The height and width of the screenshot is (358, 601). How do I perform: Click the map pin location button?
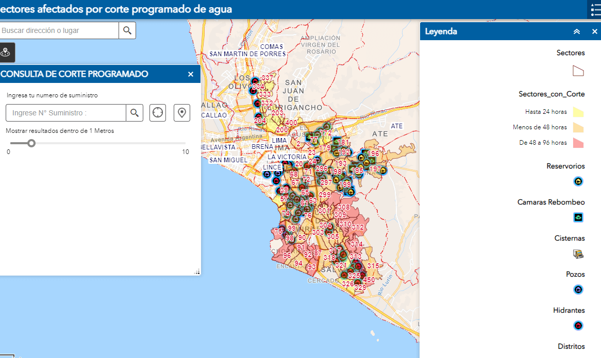click(181, 113)
